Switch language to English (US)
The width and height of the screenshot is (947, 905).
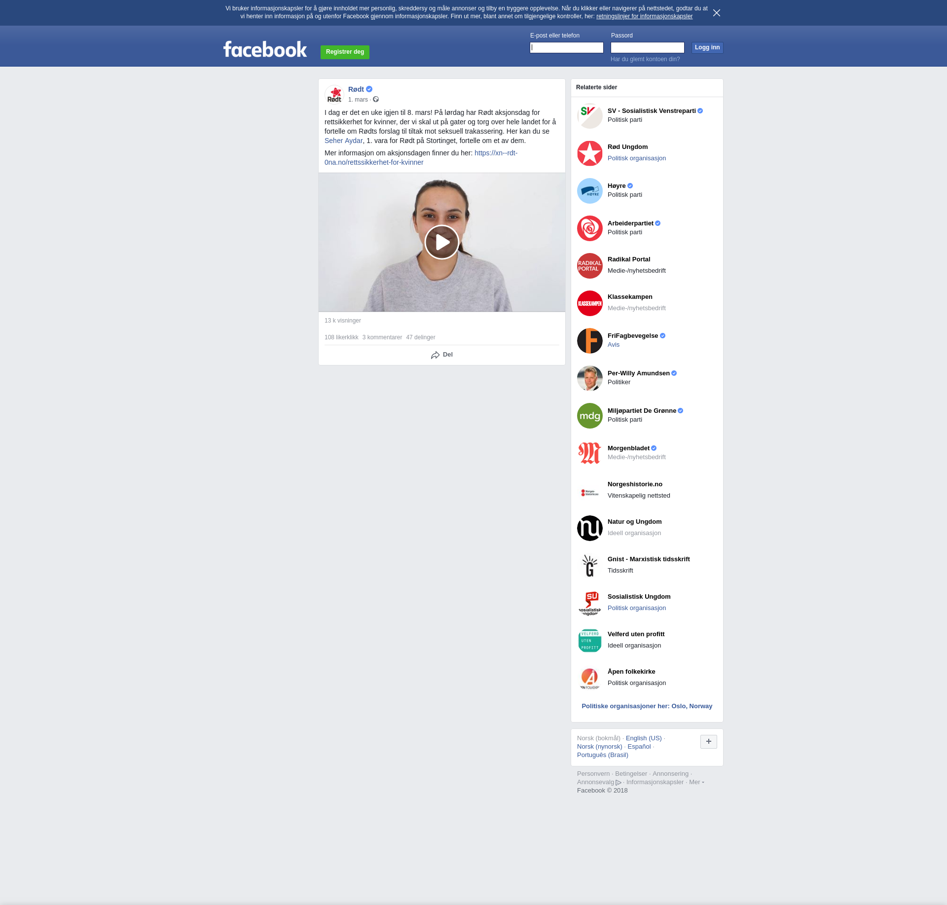(x=644, y=738)
